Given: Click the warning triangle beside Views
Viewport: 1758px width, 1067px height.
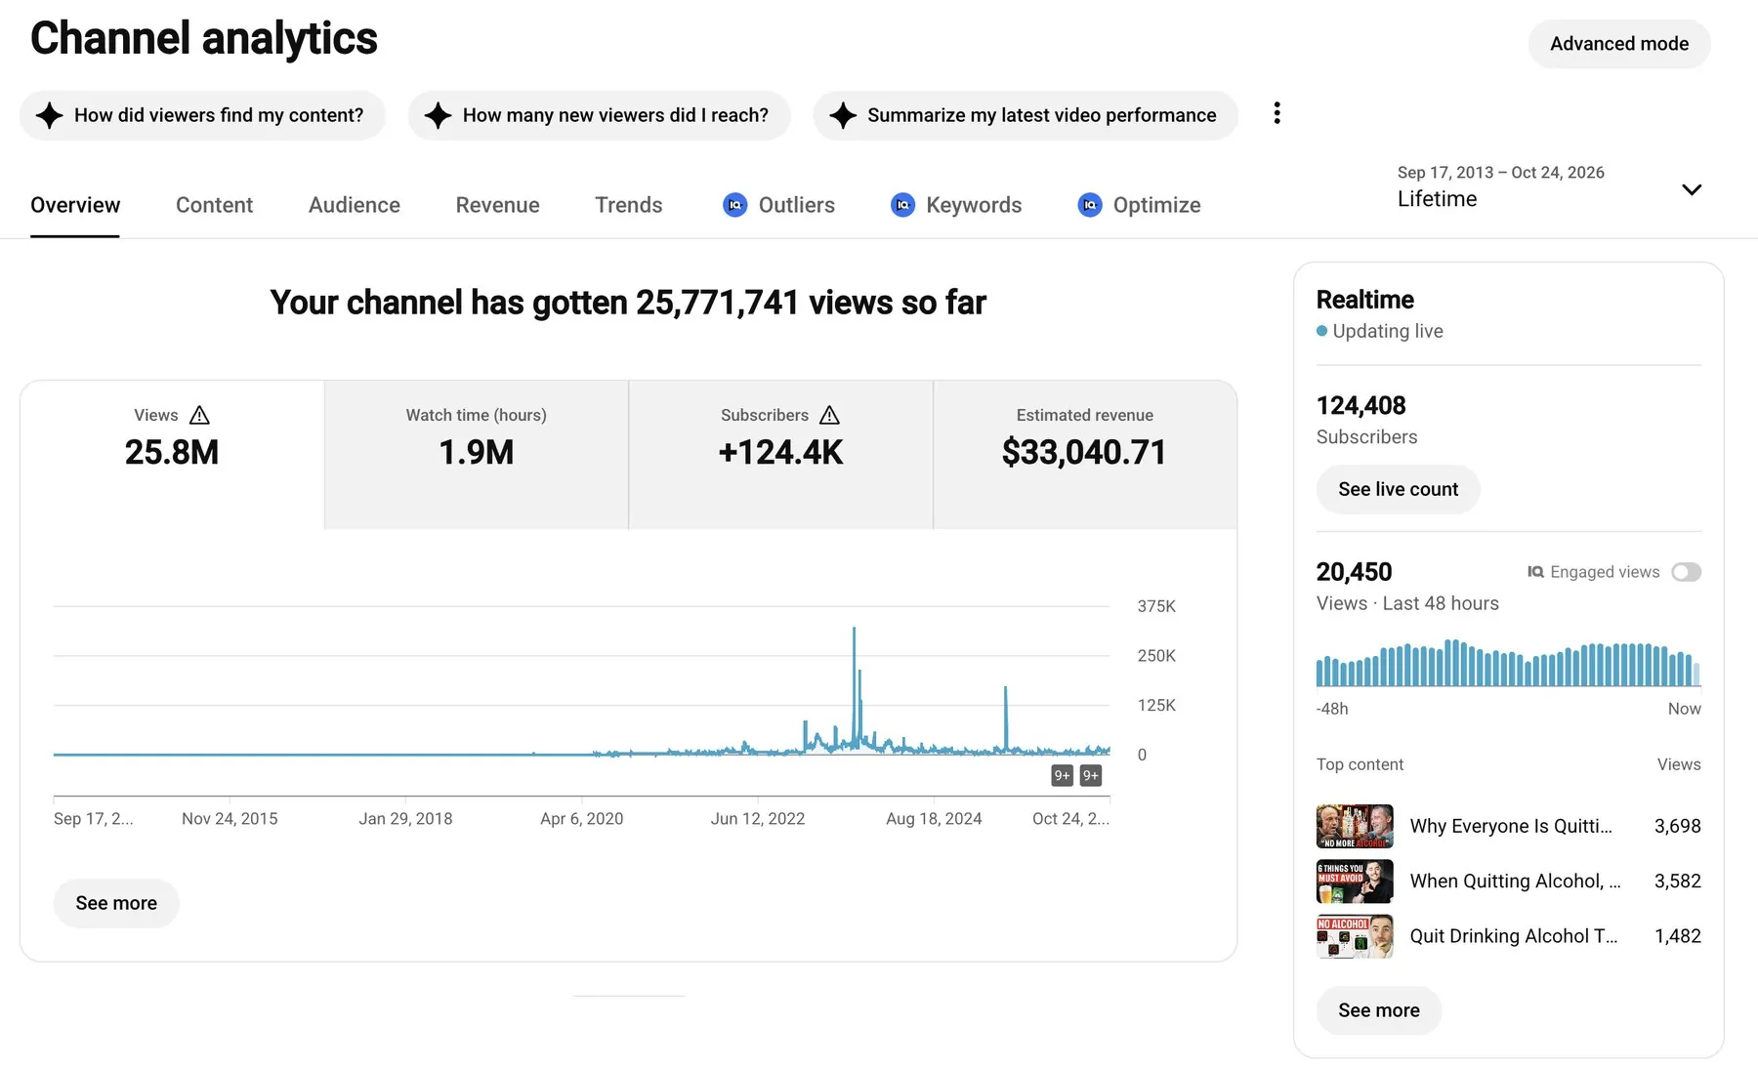Looking at the screenshot, I should (199, 415).
